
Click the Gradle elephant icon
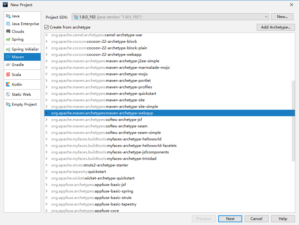8,65
